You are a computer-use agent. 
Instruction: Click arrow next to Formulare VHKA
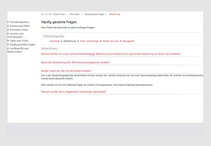point(8,30)
